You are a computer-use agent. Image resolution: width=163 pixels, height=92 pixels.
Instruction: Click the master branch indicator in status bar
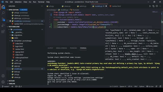6,86
